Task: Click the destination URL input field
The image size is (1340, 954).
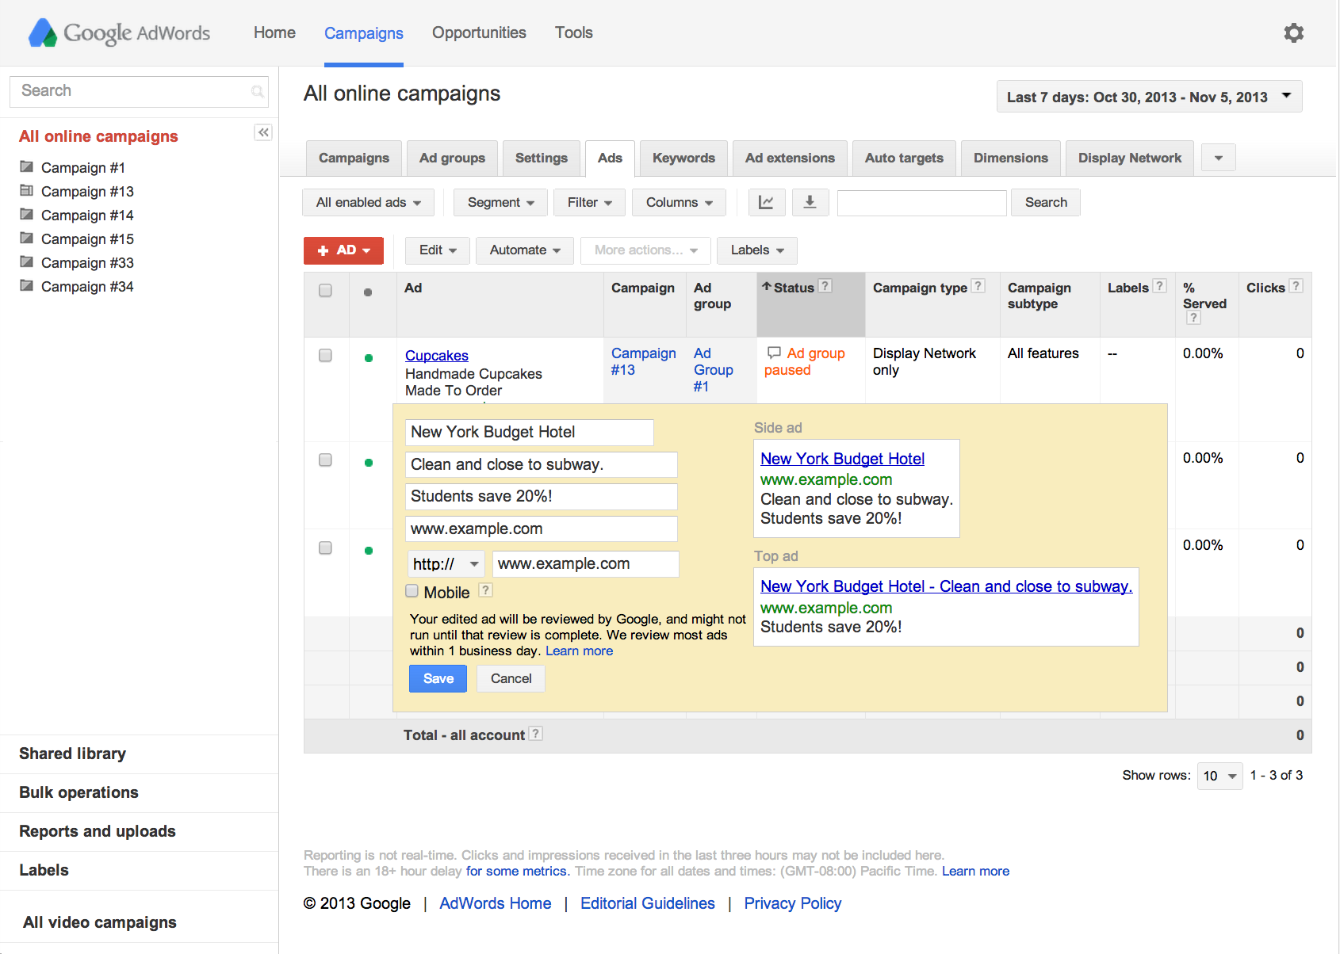Action: click(586, 564)
